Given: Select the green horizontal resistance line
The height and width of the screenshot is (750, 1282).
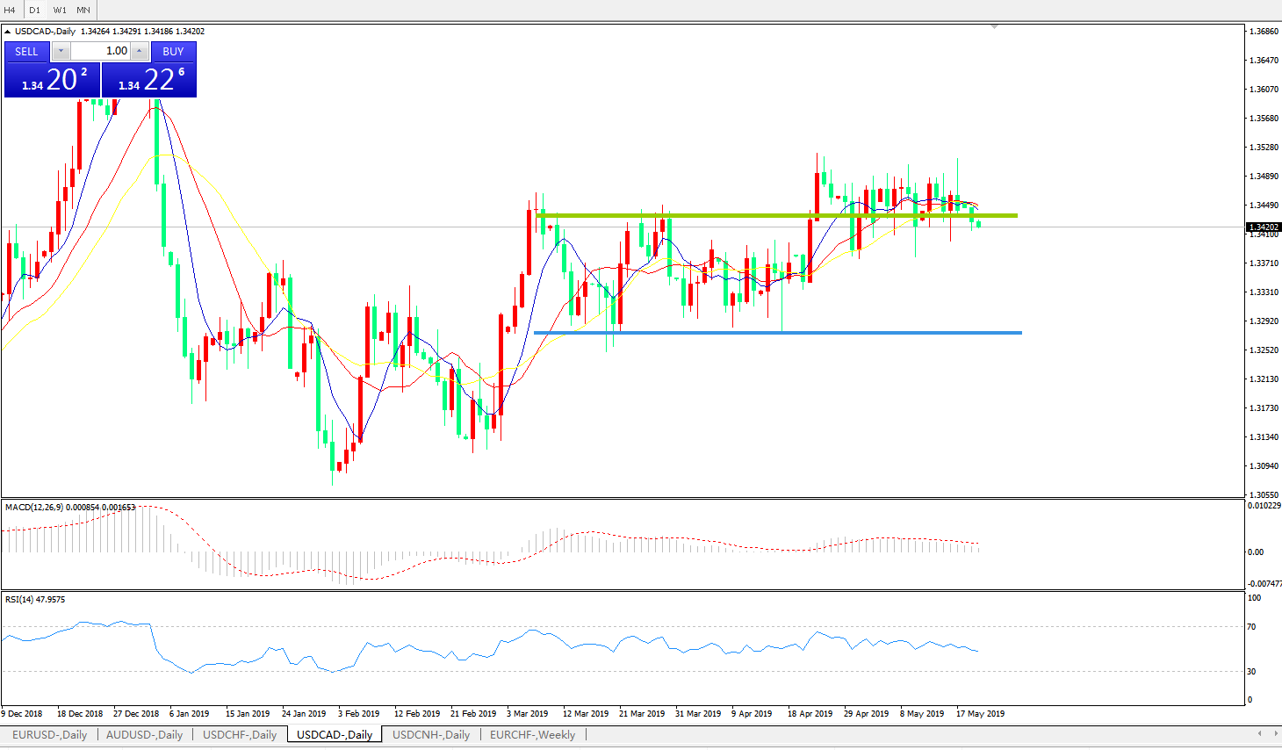Looking at the screenshot, I should pyautogui.click(x=773, y=215).
